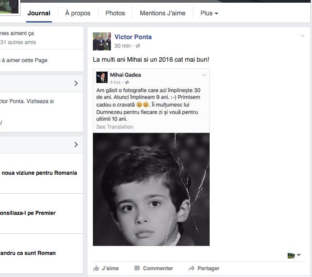
Task: Click the globe icon next to 4 hrs
Action: pyautogui.click(x=127, y=82)
